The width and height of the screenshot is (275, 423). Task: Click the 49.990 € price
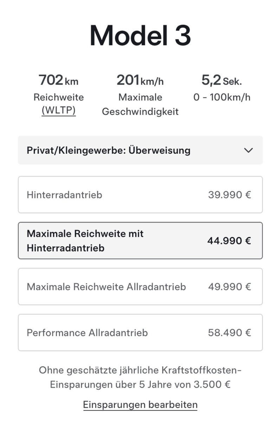click(229, 287)
